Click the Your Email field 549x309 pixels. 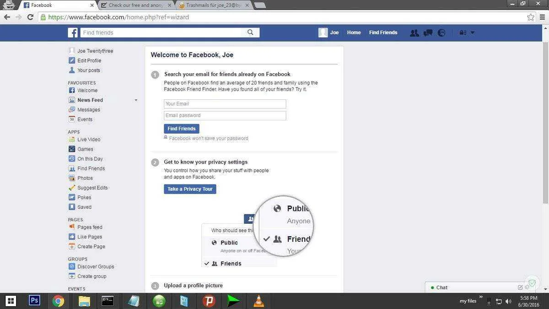[x=225, y=104]
